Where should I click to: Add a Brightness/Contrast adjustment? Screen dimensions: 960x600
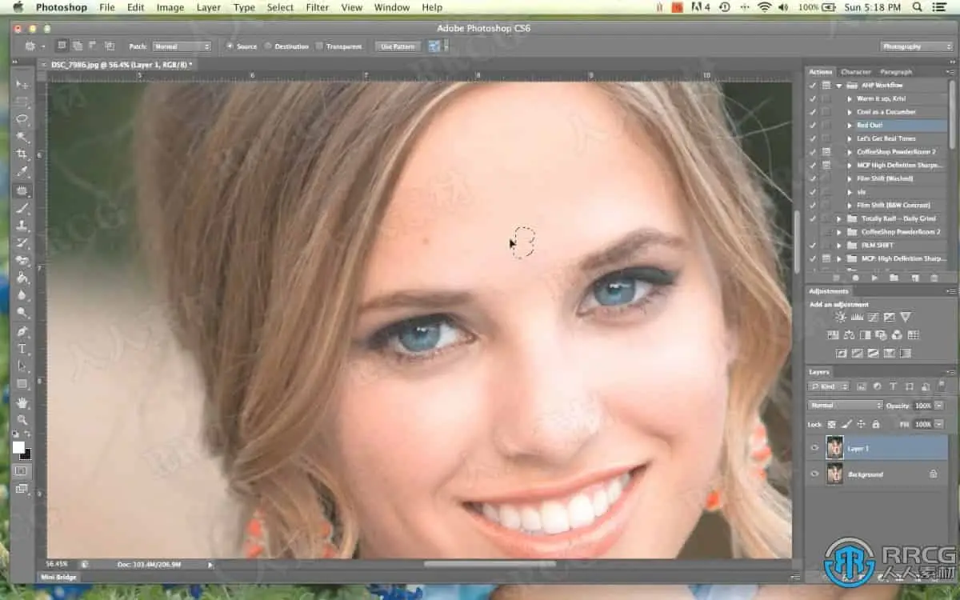tap(841, 317)
